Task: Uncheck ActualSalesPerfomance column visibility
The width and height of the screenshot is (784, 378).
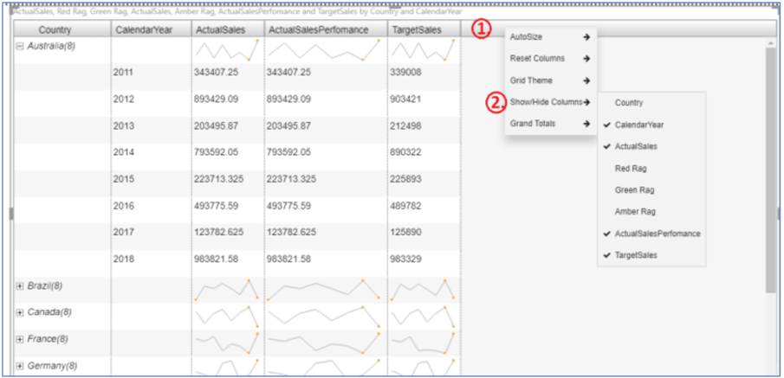Action: point(651,234)
